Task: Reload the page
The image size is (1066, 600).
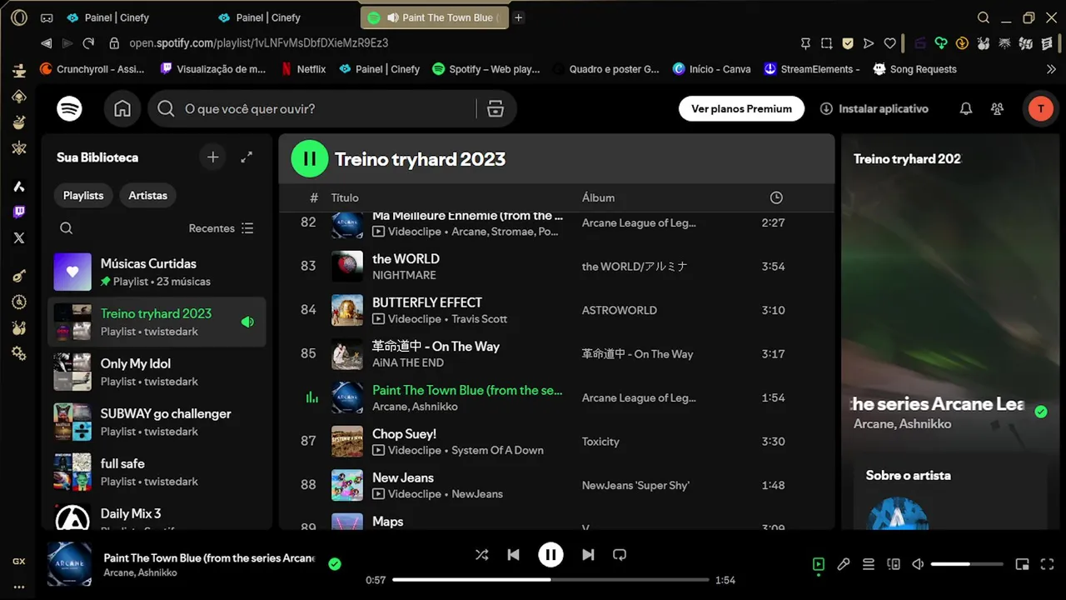Action: (x=88, y=43)
